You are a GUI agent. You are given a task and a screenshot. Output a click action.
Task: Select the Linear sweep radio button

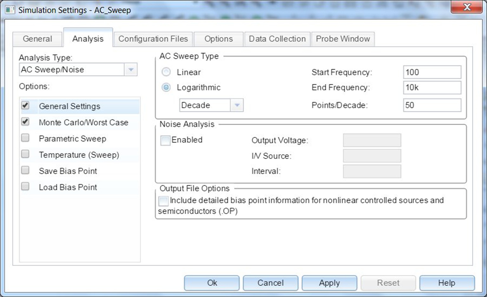coord(166,72)
